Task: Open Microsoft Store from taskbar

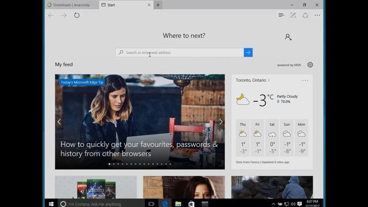Action: (x=191, y=204)
